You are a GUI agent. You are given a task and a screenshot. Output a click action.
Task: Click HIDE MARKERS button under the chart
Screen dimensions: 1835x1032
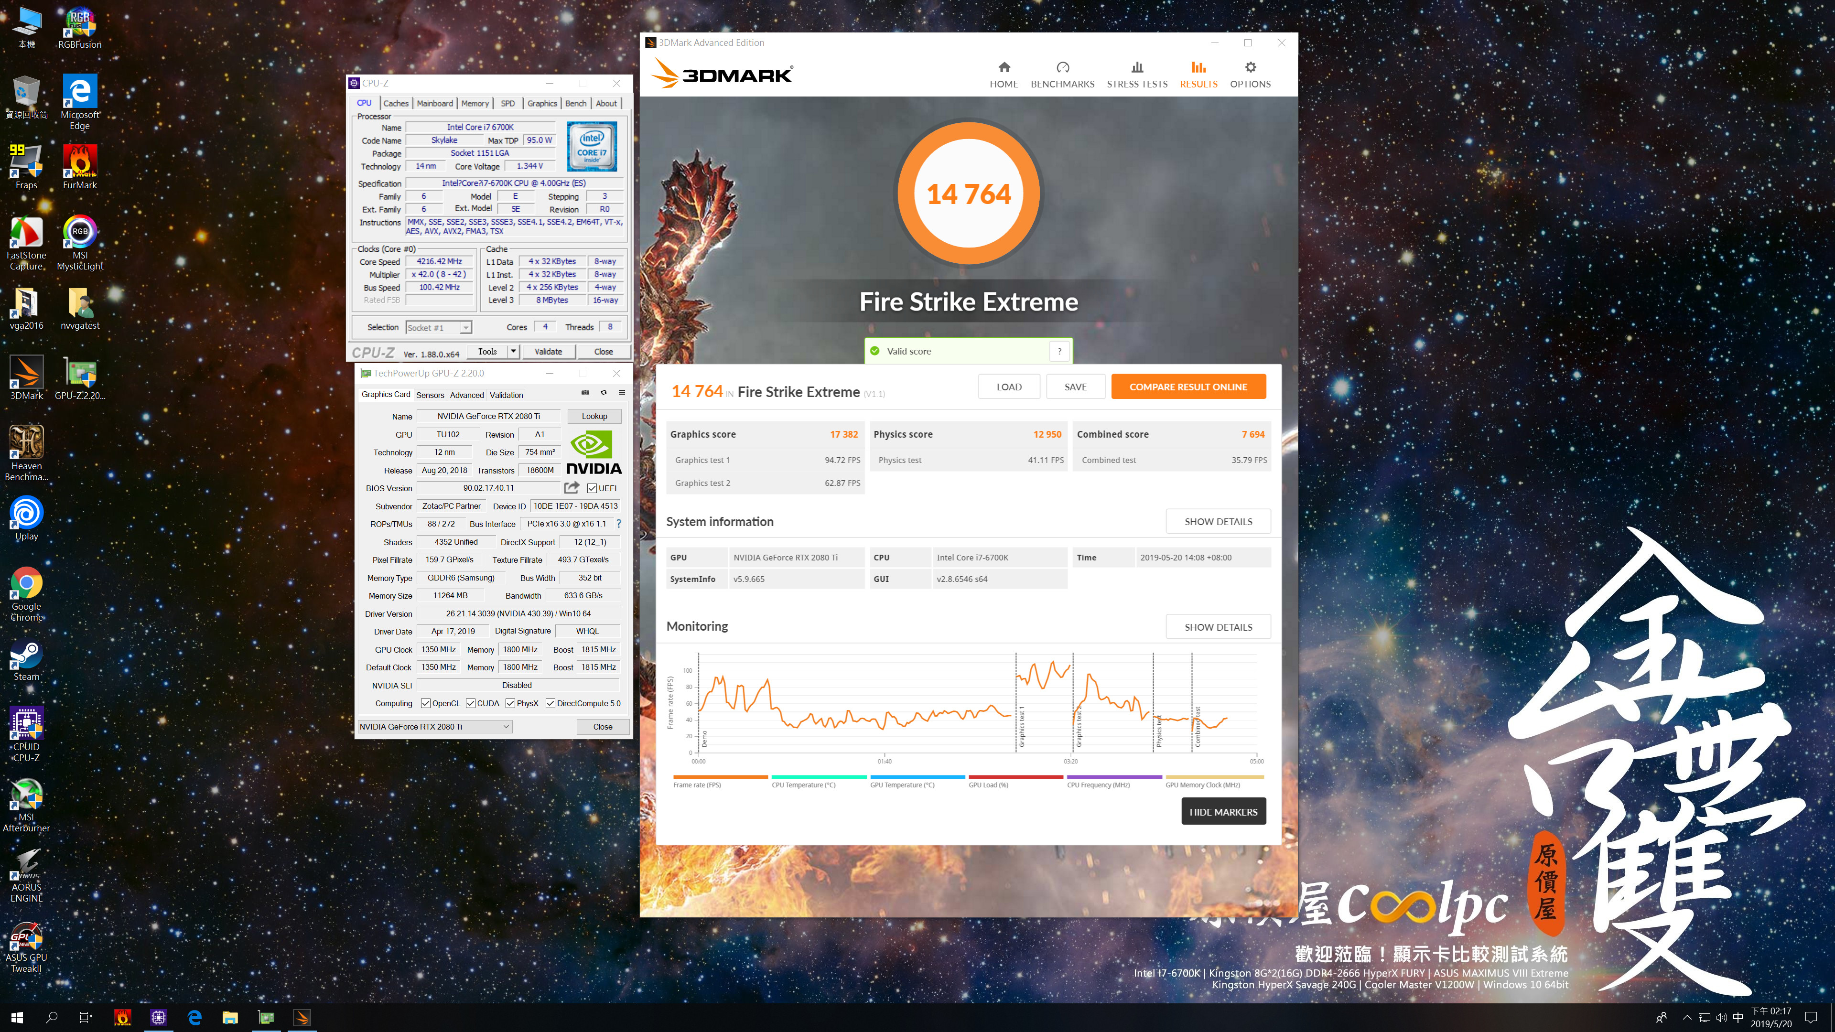[1223, 812]
